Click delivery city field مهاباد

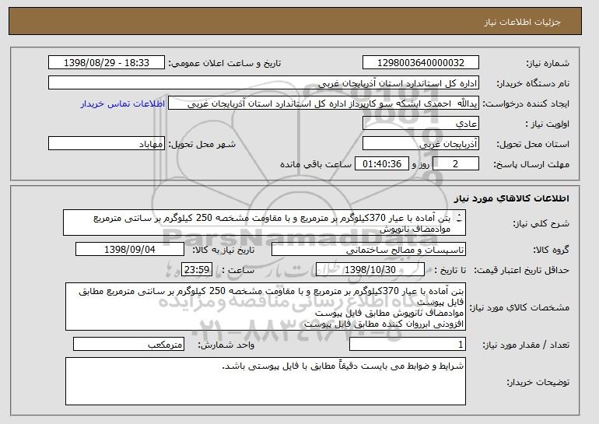pyautogui.click(x=107, y=144)
